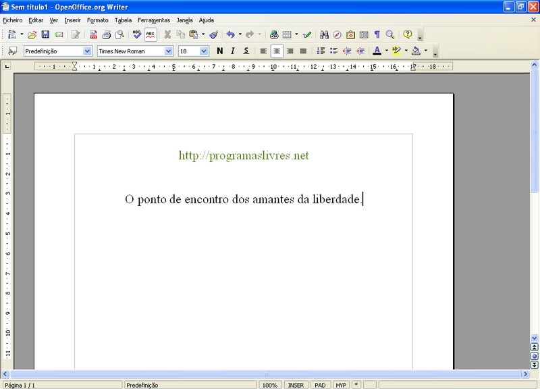Select the Format Paintbrush tool

[x=213, y=33]
